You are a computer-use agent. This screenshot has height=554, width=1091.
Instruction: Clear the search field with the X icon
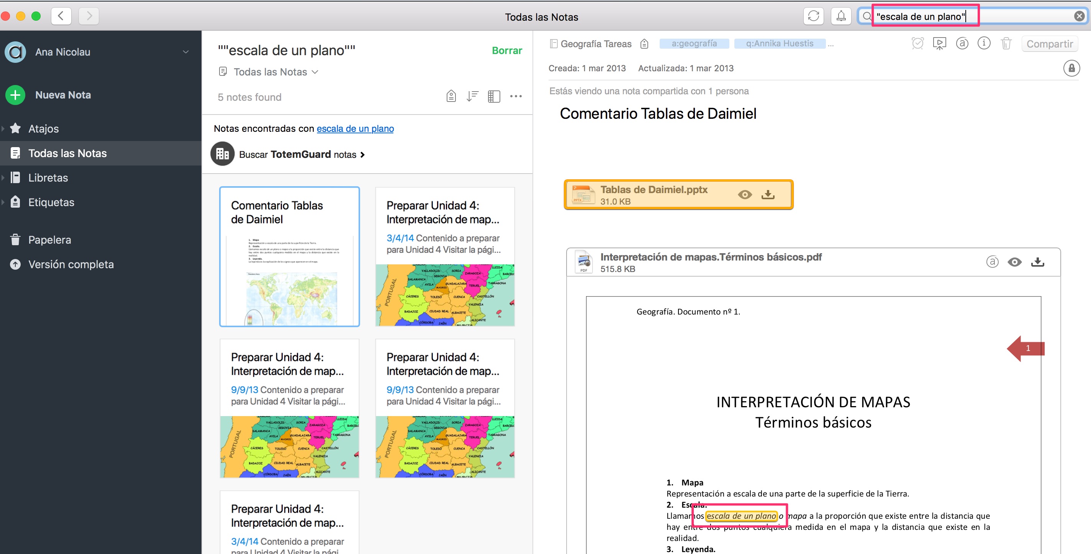(1079, 16)
